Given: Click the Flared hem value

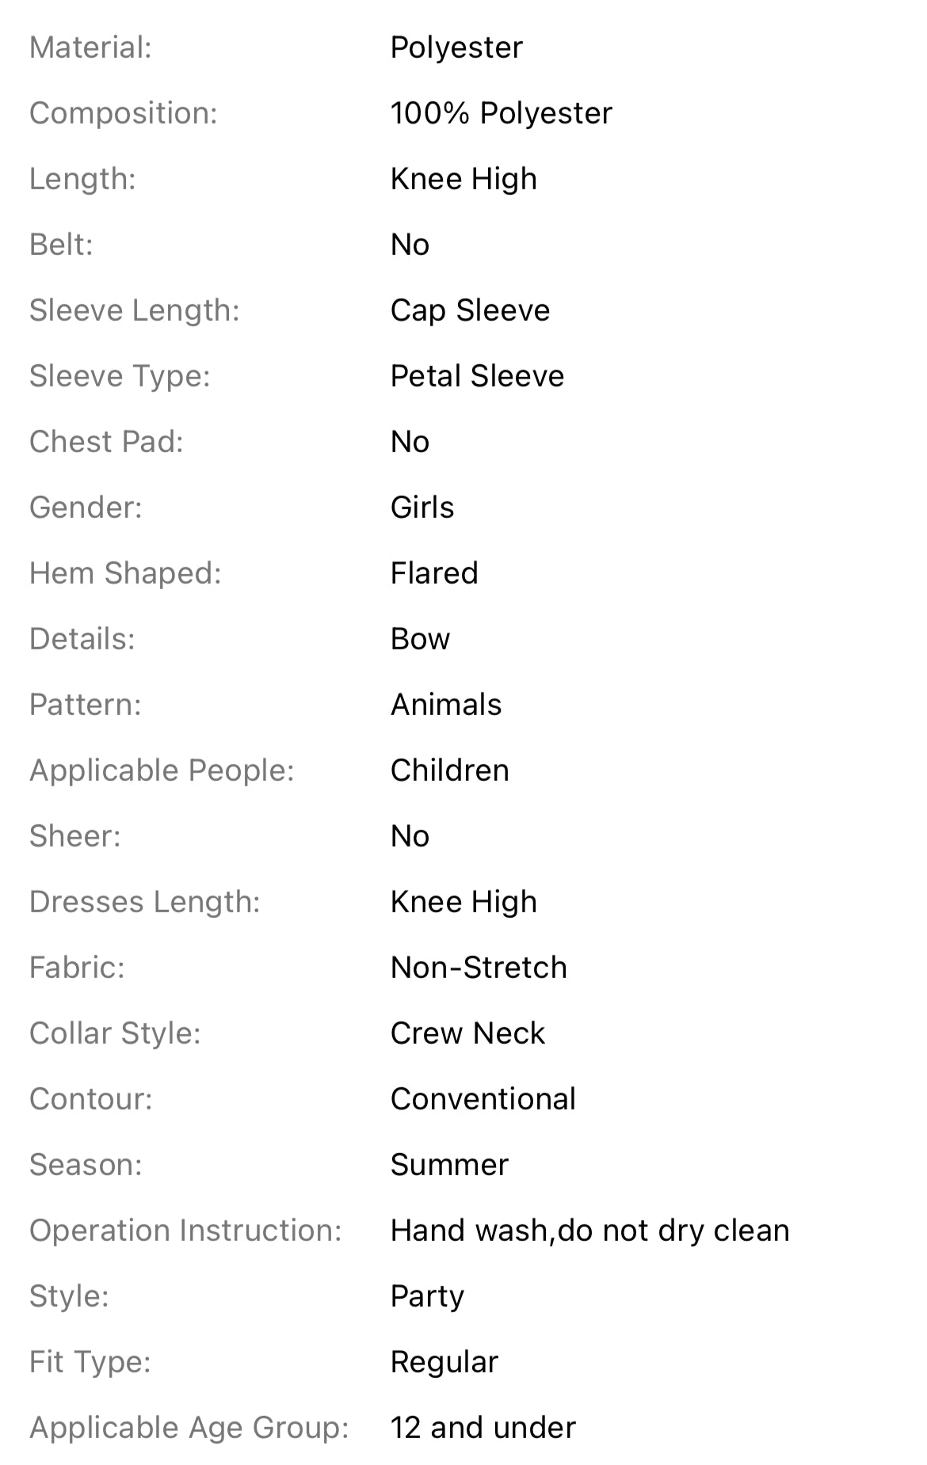Looking at the screenshot, I should click(434, 573).
